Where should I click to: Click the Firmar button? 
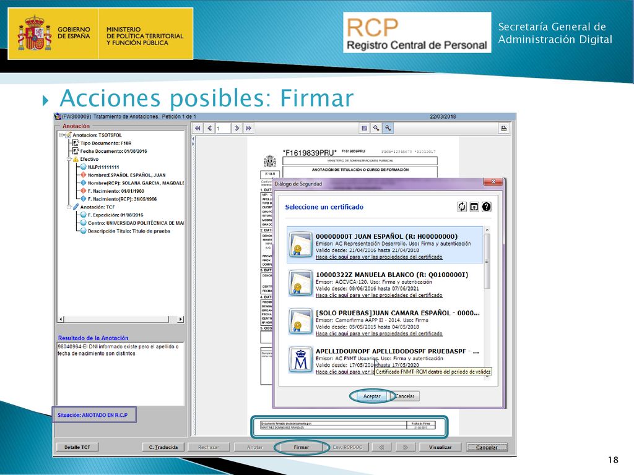click(x=302, y=447)
